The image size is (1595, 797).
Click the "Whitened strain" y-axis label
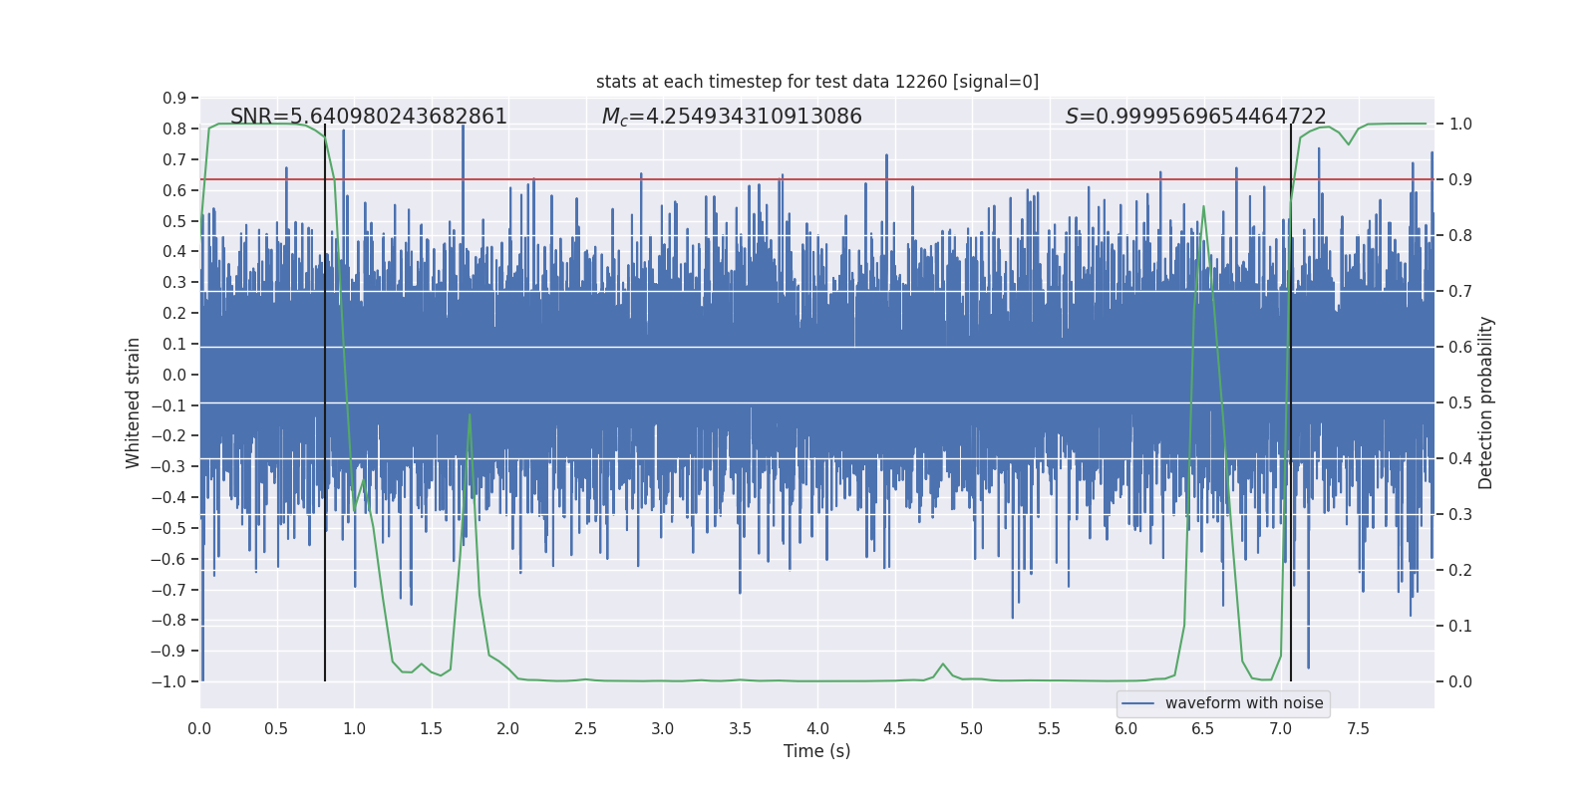click(x=134, y=402)
